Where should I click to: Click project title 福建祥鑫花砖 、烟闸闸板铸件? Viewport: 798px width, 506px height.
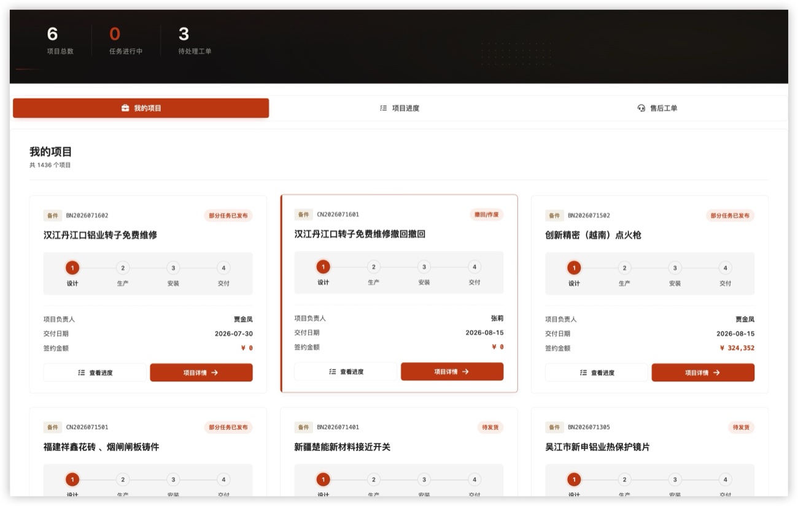pyautogui.click(x=101, y=446)
